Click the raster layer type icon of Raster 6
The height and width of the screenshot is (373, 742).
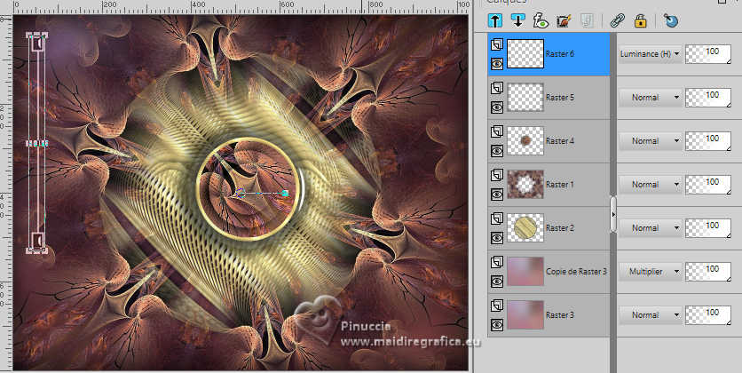(496, 45)
